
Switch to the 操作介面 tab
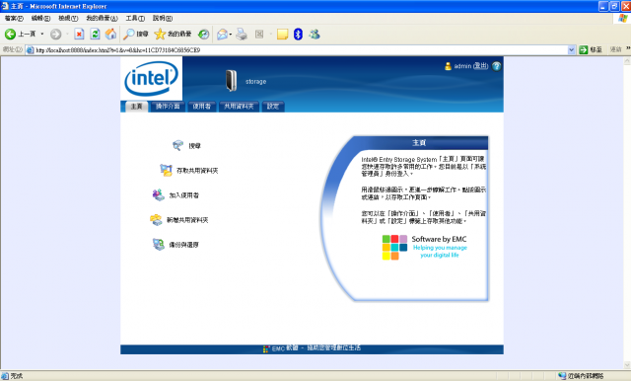[168, 107]
